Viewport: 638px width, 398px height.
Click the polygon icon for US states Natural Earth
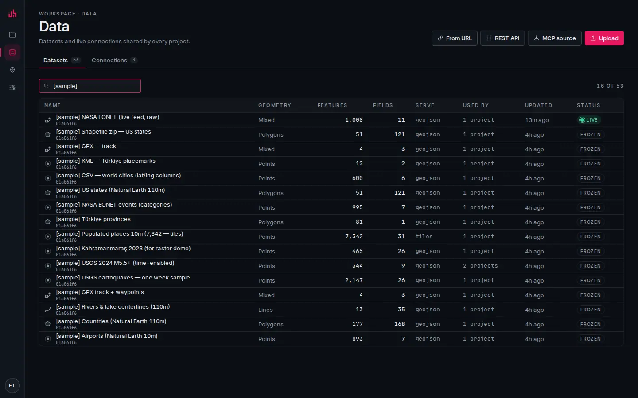(48, 193)
